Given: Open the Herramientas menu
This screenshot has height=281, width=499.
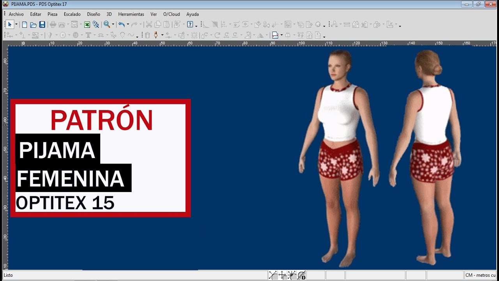Looking at the screenshot, I should coord(131,14).
